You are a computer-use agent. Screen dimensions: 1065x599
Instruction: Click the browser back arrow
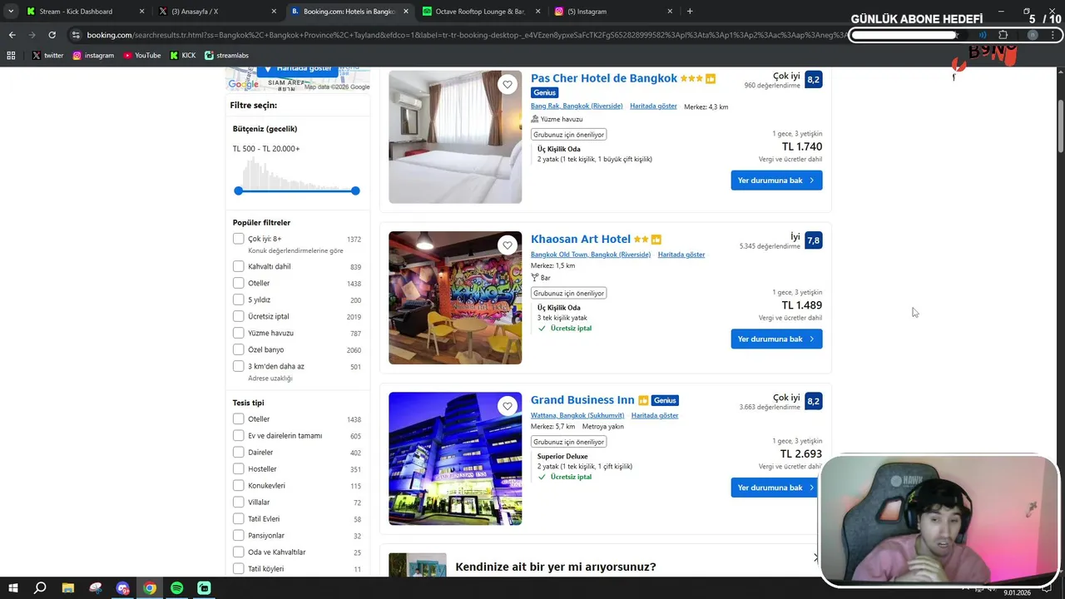pos(12,35)
